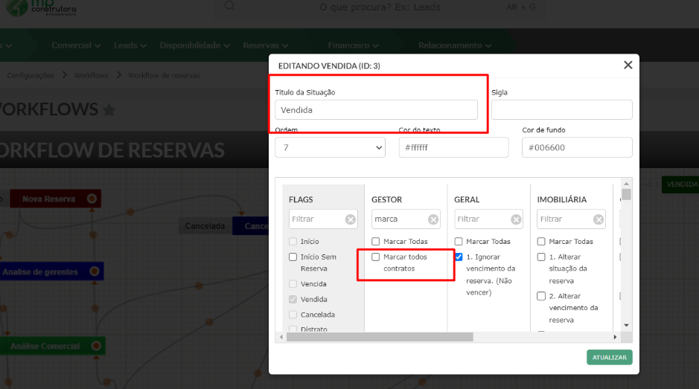
Task: Select the Nova Reserva workflow node
Action: pyautogui.click(x=55, y=199)
